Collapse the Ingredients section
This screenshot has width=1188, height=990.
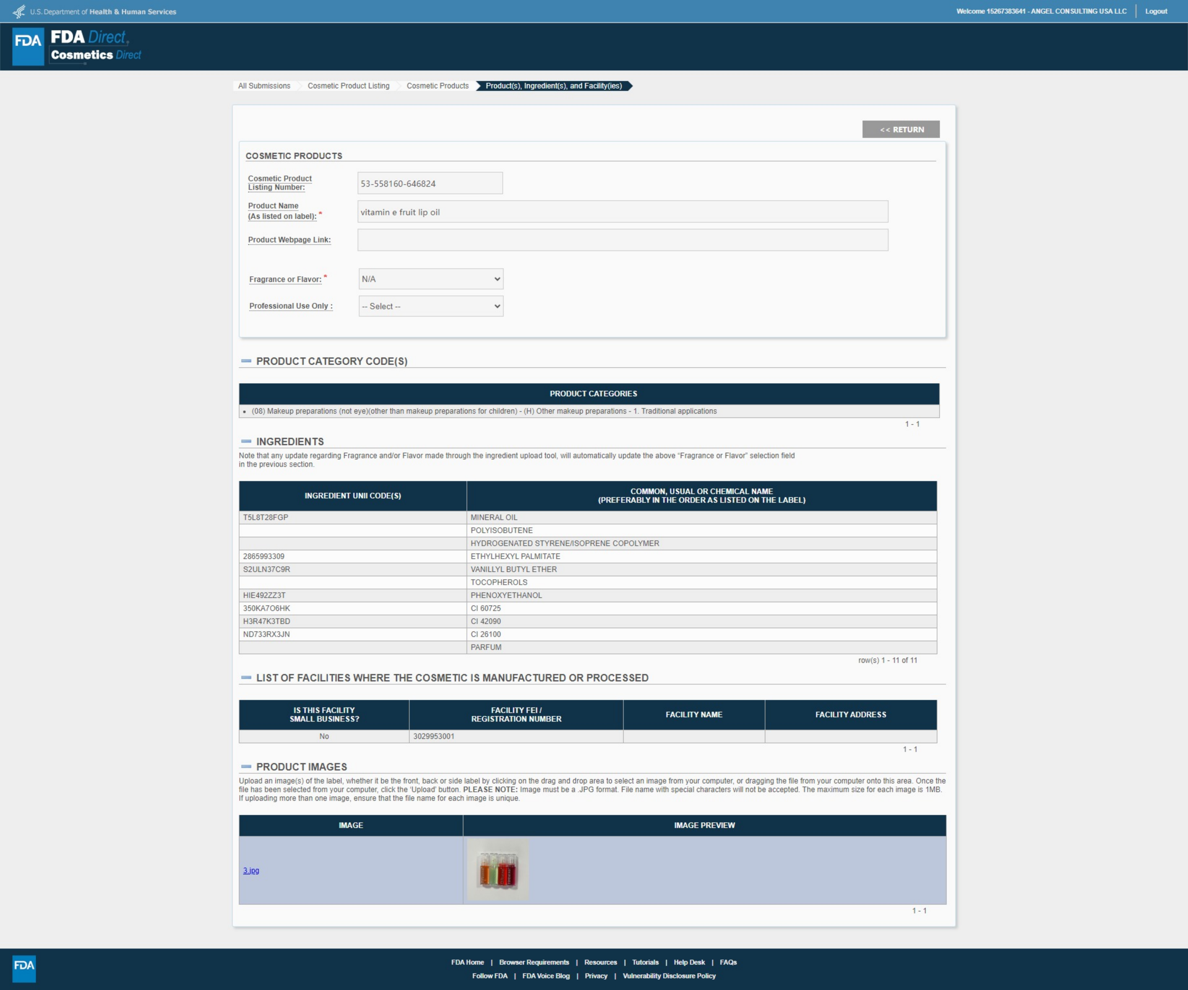246,441
